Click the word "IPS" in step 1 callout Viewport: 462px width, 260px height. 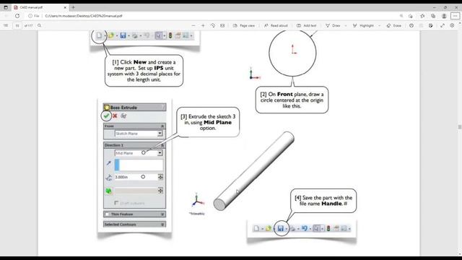159,68
